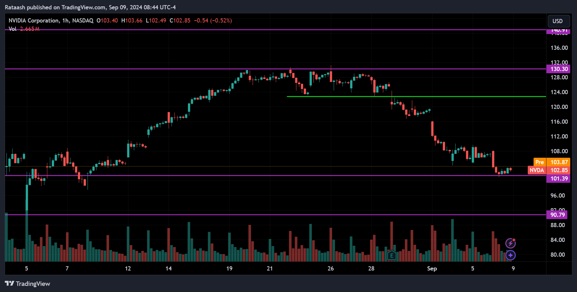Image resolution: width=577 pixels, height=292 pixels.
Task: Click the Vol indicator label
Action: [x=13, y=29]
